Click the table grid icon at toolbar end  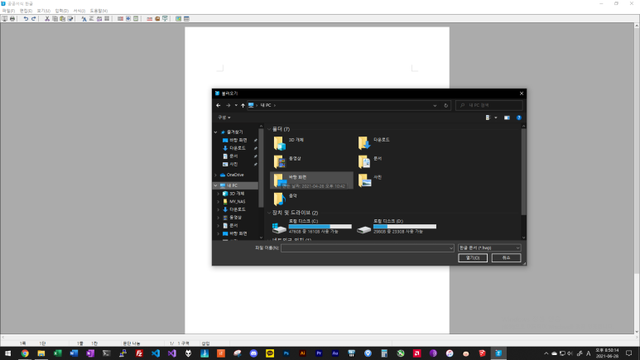(186, 19)
